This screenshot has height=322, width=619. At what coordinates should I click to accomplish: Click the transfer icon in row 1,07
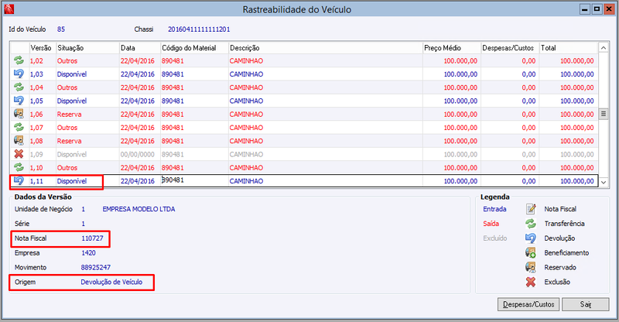pos(19,127)
